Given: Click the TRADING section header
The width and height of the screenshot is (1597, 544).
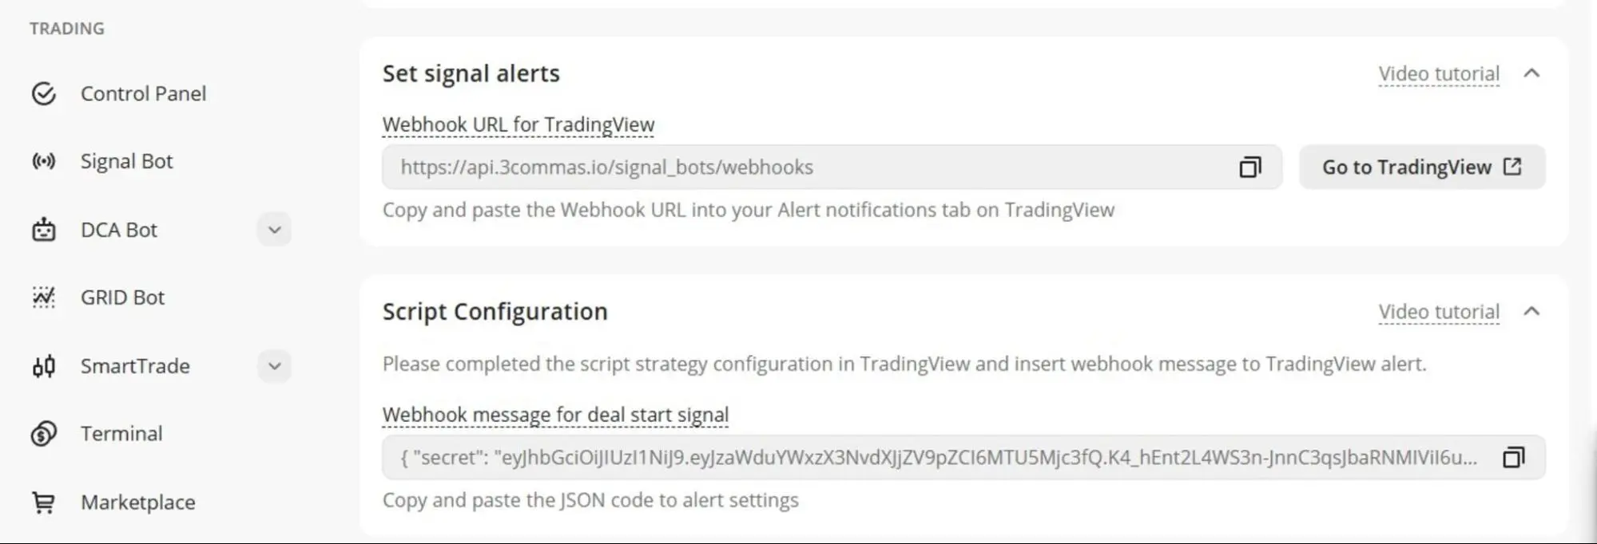Looking at the screenshot, I should click(67, 27).
